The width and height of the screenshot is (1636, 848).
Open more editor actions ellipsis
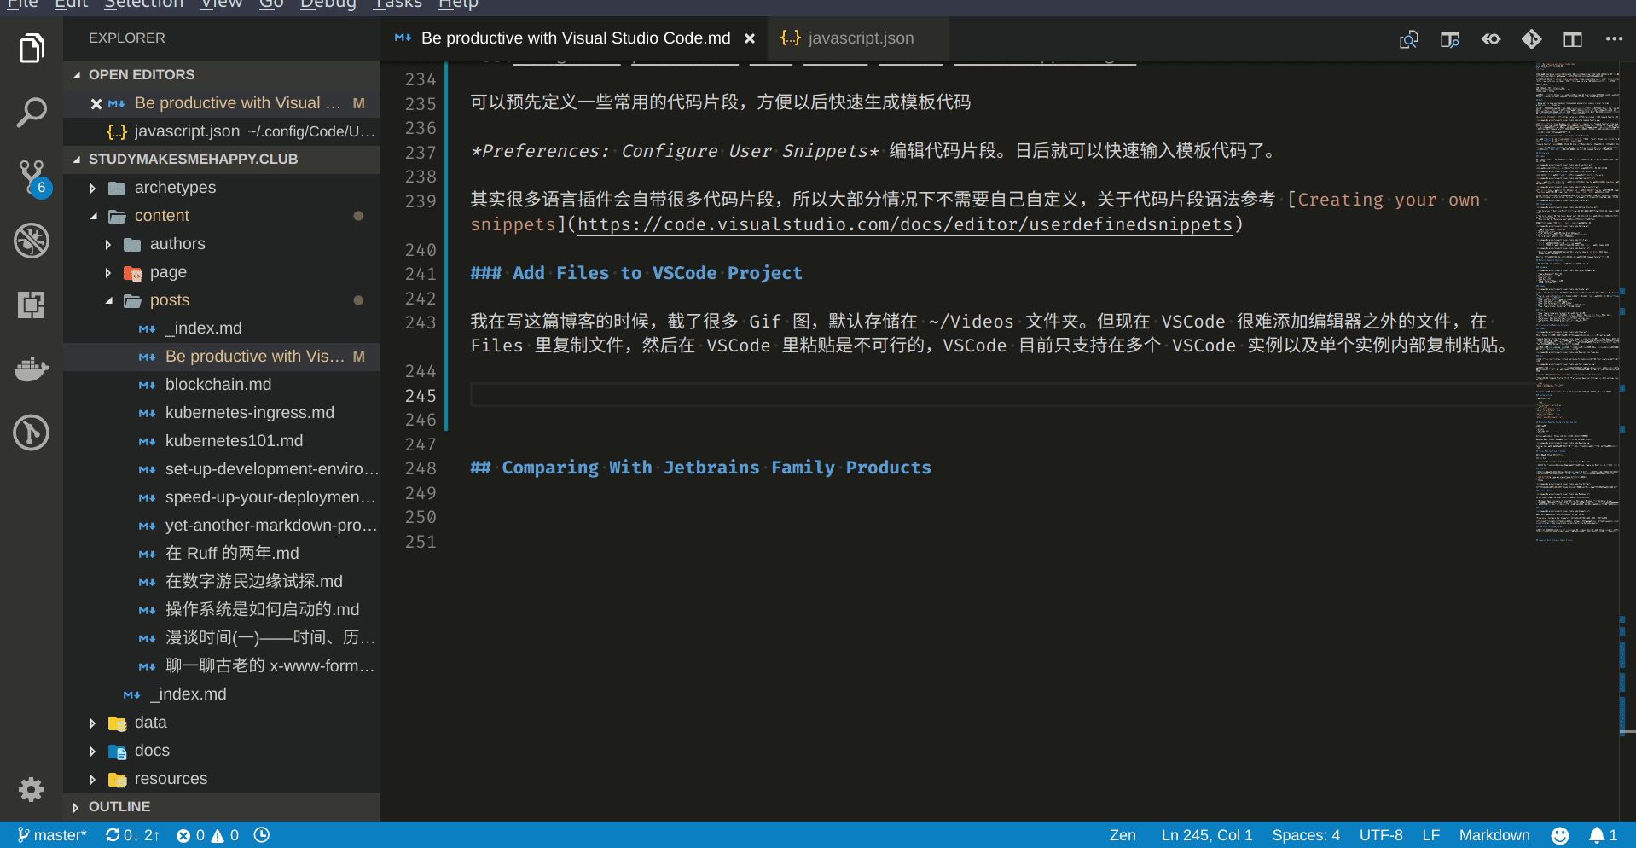[1614, 39]
